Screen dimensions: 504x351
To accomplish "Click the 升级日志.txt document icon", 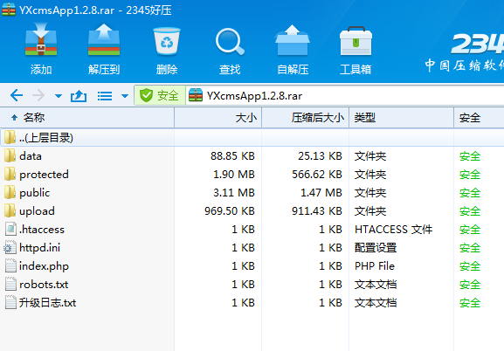I will click(10, 302).
